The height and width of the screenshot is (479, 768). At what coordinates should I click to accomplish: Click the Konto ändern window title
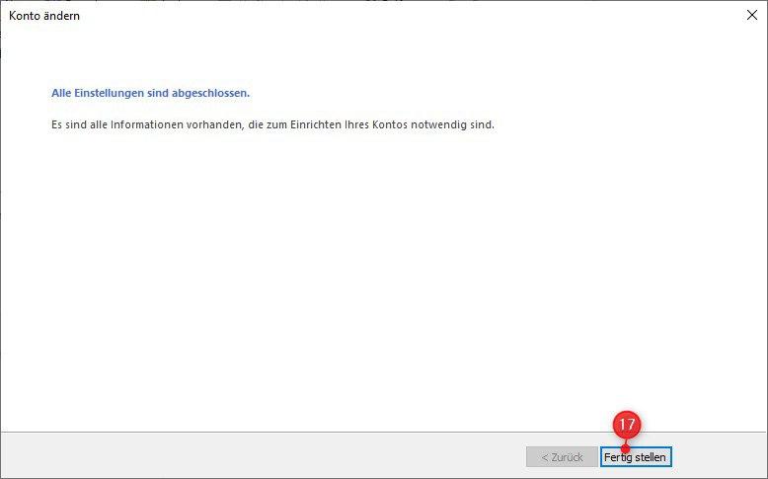pyautogui.click(x=44, y=16)
